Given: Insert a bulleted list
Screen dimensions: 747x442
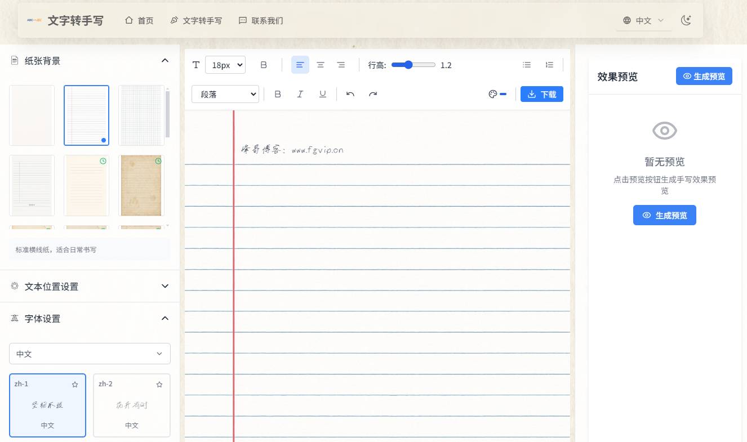Looking at the screenshot, I should point(527,65).
